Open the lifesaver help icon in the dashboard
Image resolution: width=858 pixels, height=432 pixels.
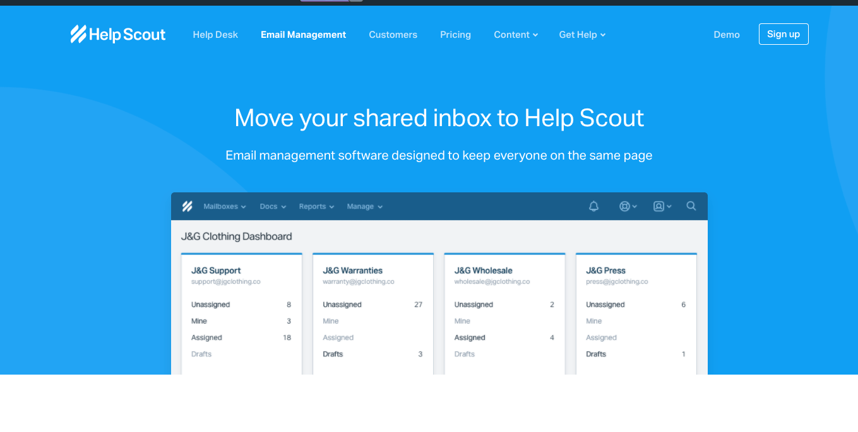(x=628, y=206)
